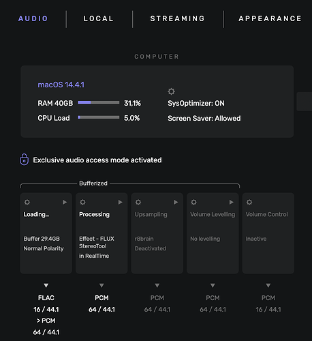Click play arrow on Upsampling card
This screenshot has height=341, width=312.
pyautogui.click(x=176, y=202)
